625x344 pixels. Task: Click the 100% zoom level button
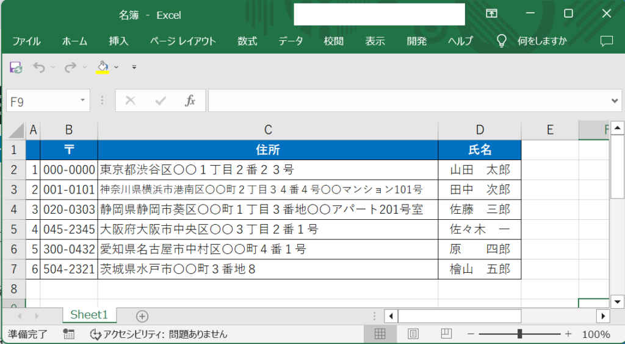tap(596, 334)
